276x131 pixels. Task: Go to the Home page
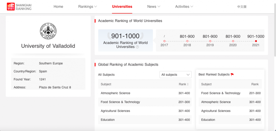pyautogui.click(x=58, y=6)
